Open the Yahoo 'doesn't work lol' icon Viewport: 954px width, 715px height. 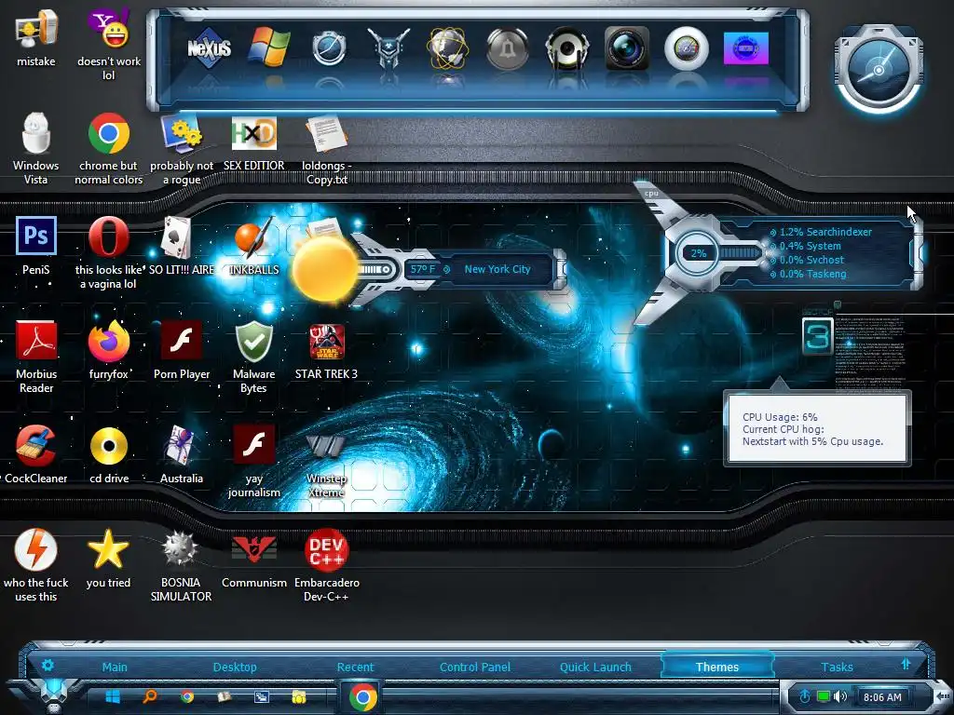coord(109,46)
